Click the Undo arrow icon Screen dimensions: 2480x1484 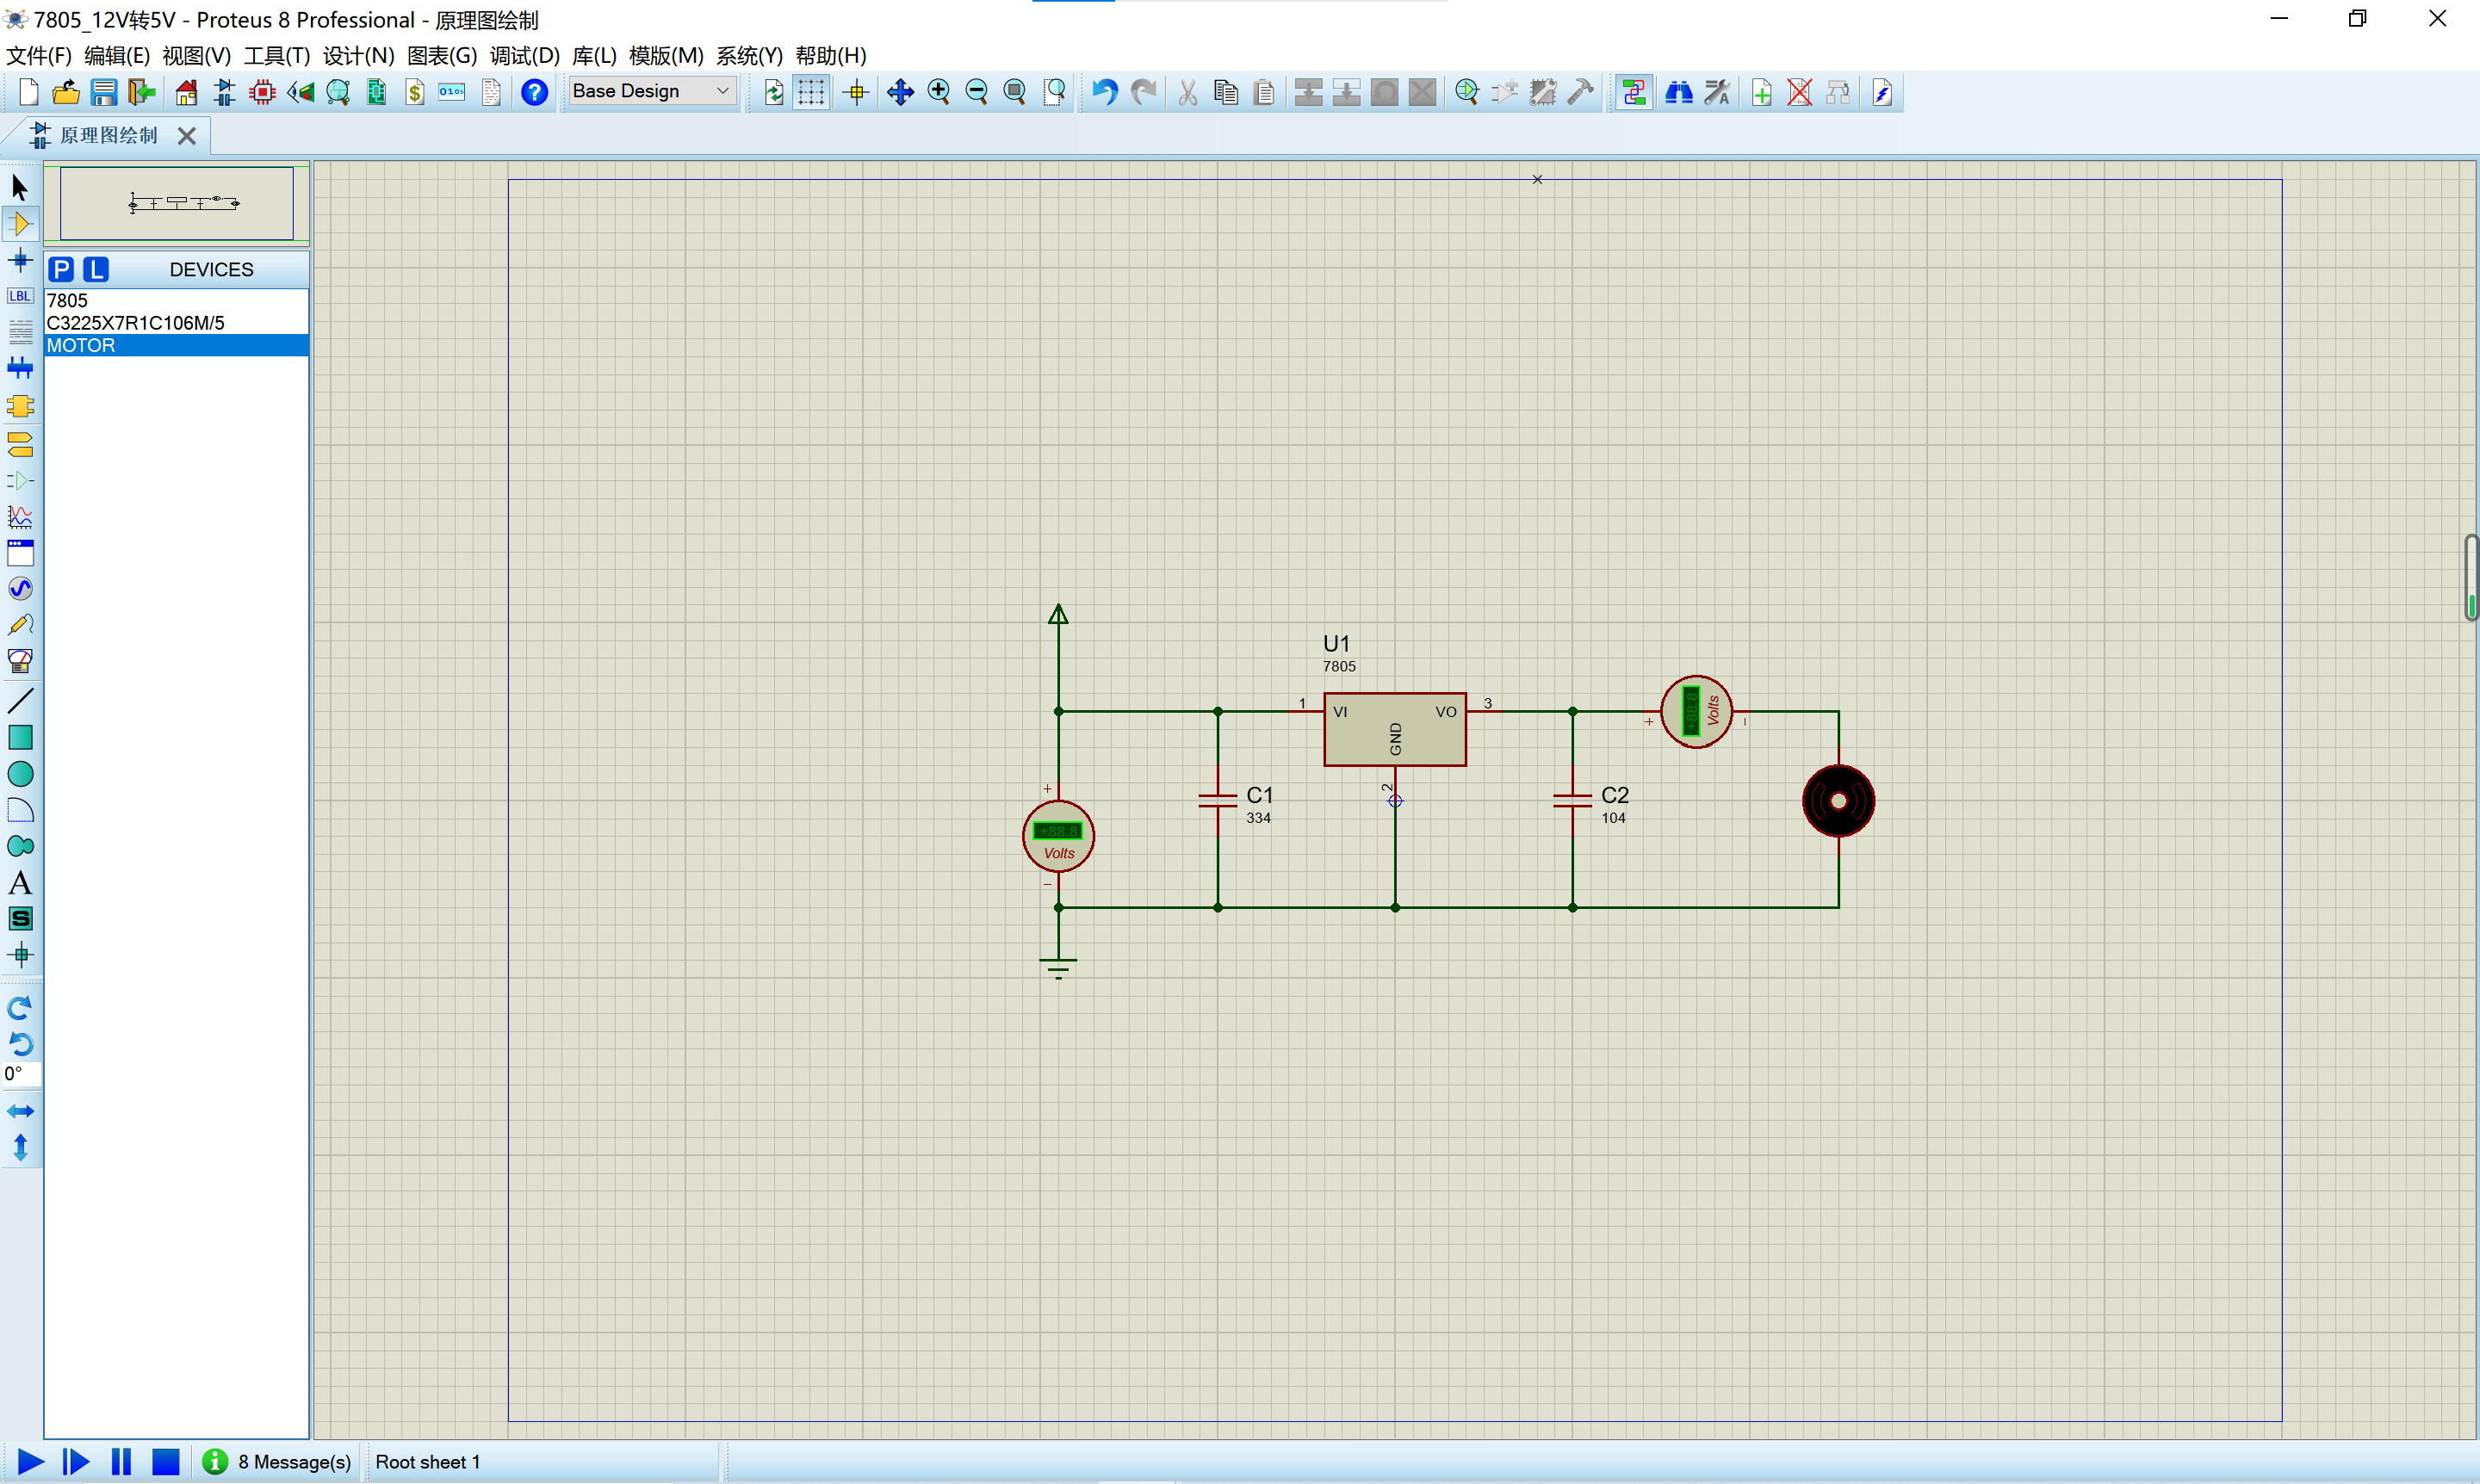tap(1105, 92)
